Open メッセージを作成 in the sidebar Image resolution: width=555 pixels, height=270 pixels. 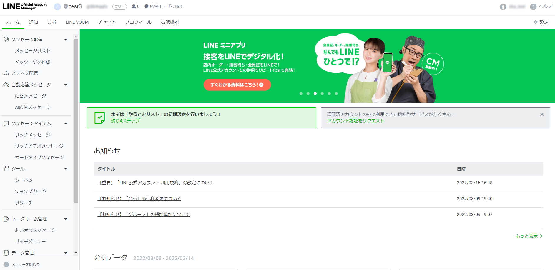tap(33, 62)
